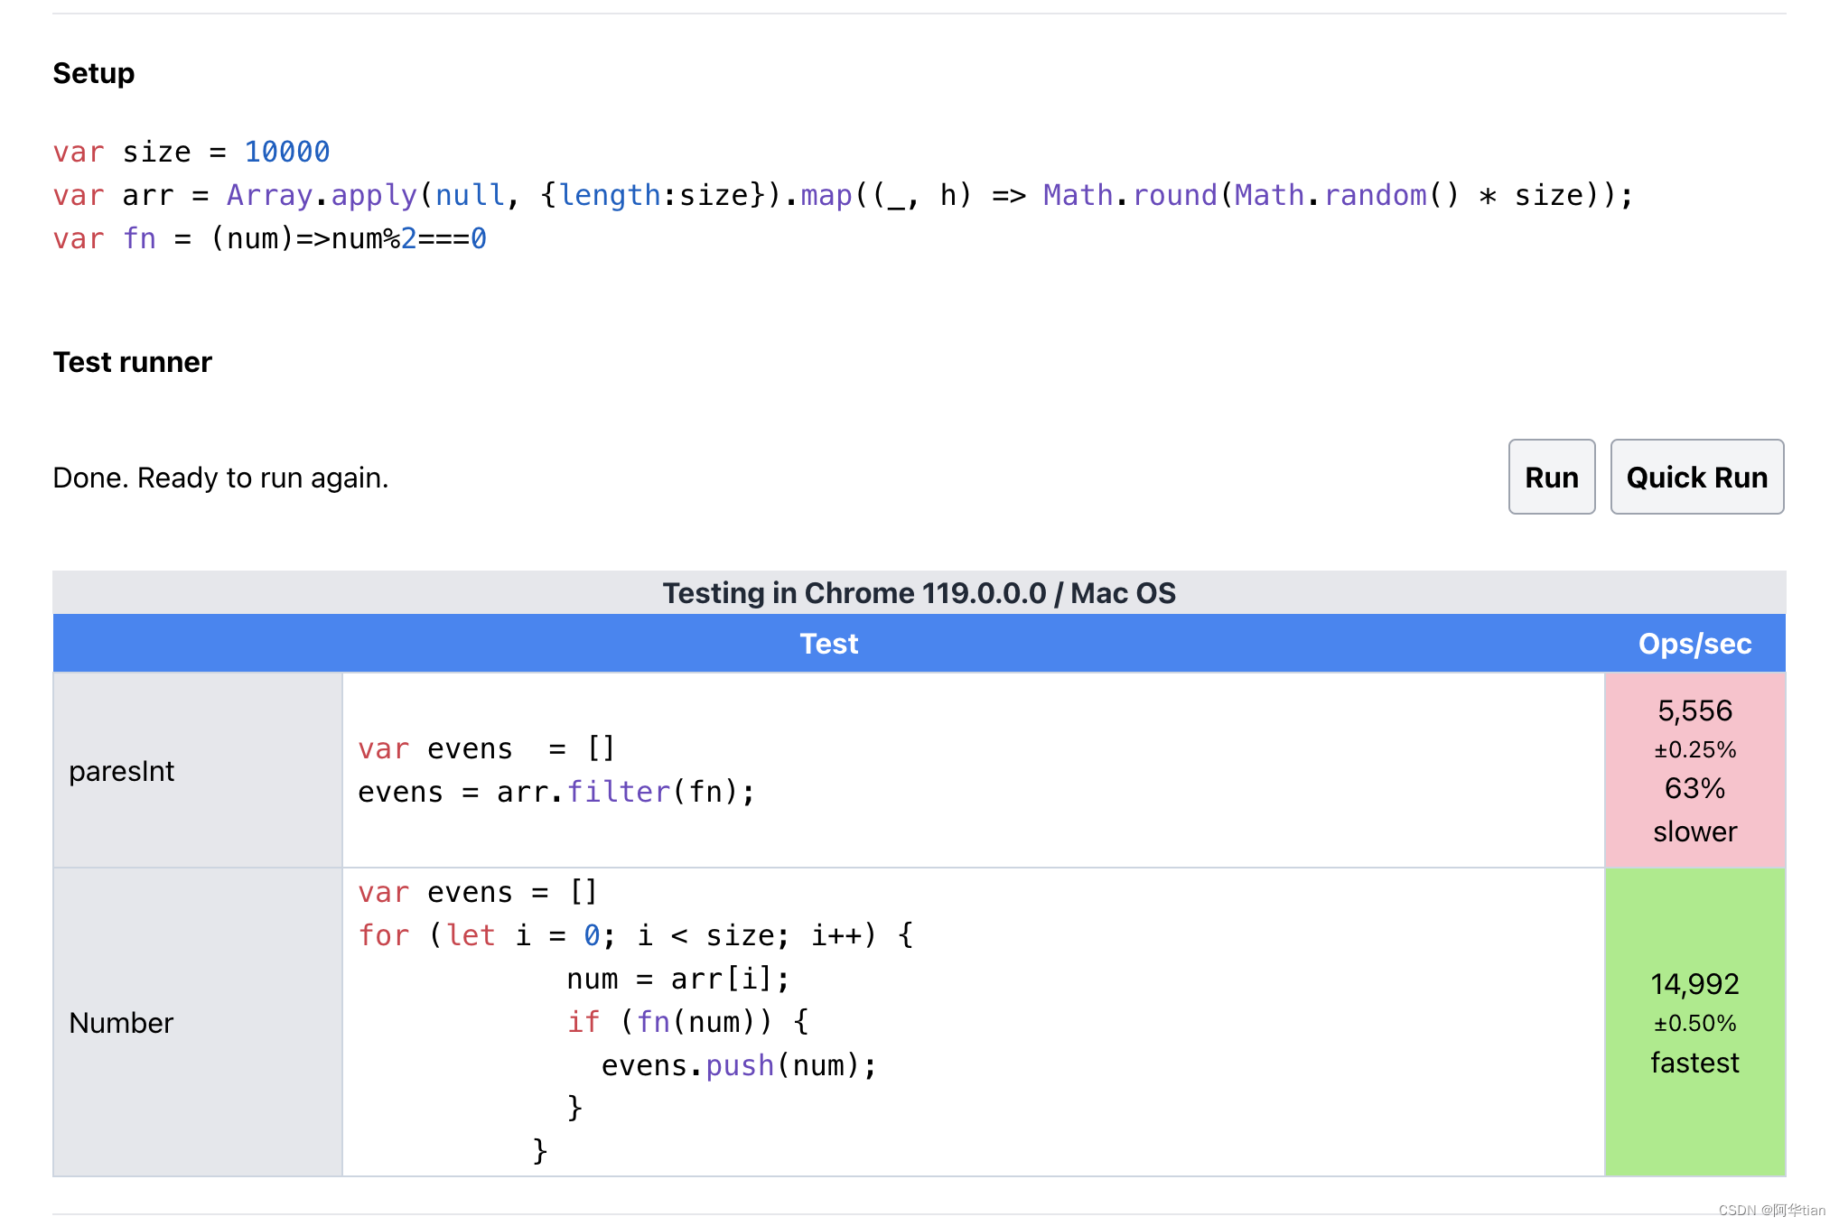Click the 'if (fn(num))' code line
This screenshot has width=1839, height=1226.
(x=687, y=1022)
